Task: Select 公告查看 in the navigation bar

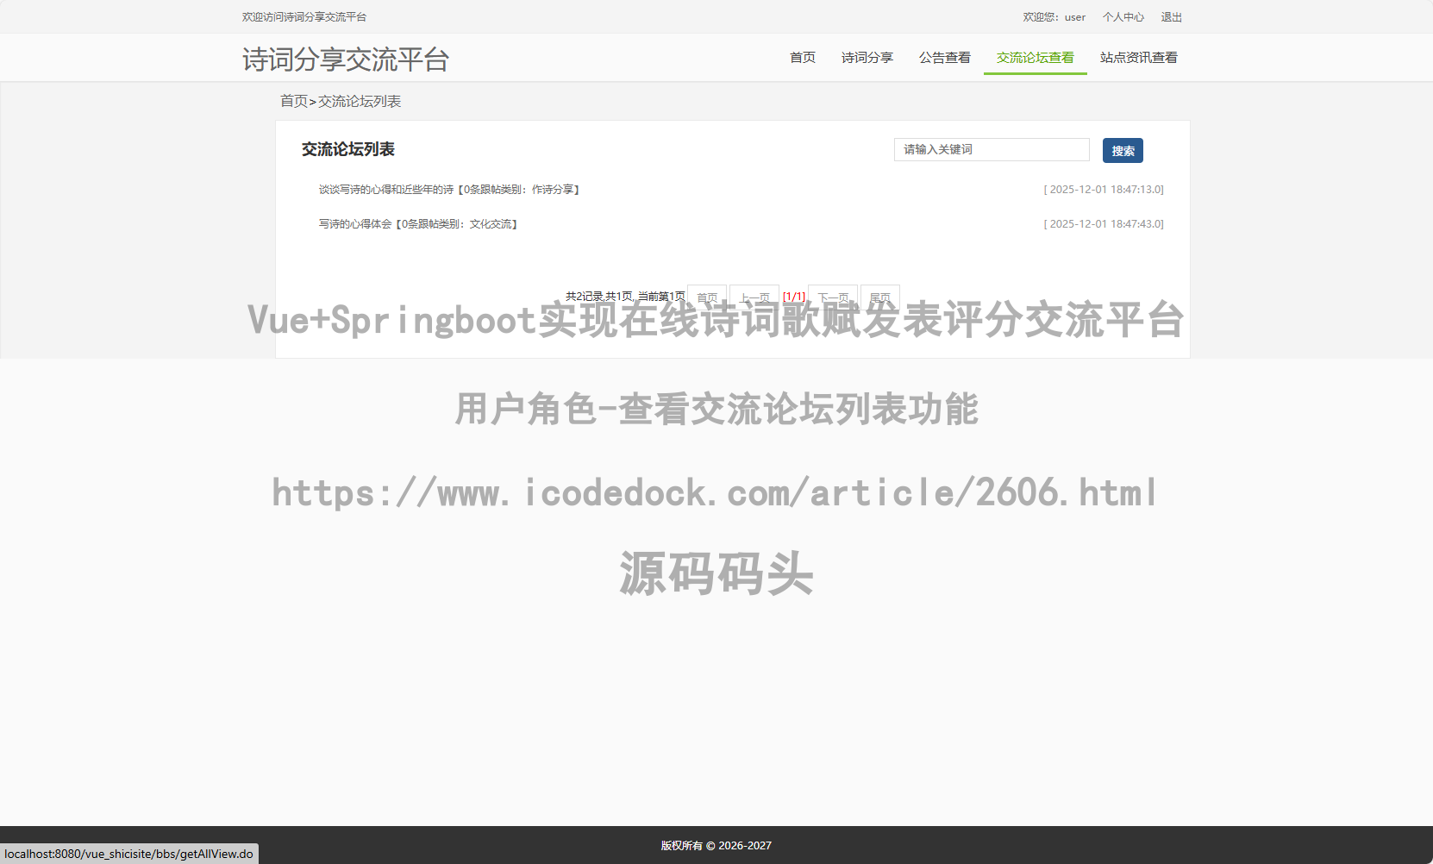Action: 944,58
